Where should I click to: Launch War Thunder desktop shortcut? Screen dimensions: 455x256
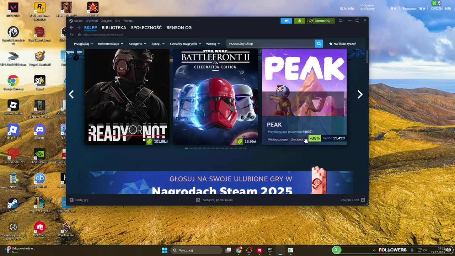66,229
